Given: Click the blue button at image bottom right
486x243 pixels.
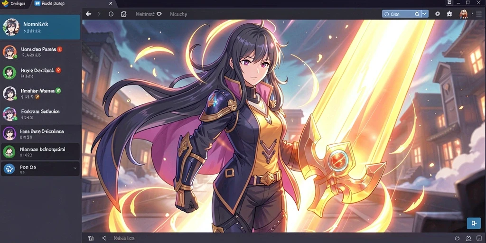Looking at the screenshot, I should [x=474, y=223].
